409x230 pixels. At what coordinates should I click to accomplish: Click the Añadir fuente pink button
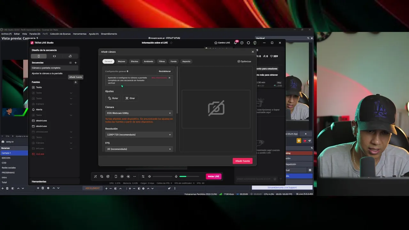click(243, 161)
